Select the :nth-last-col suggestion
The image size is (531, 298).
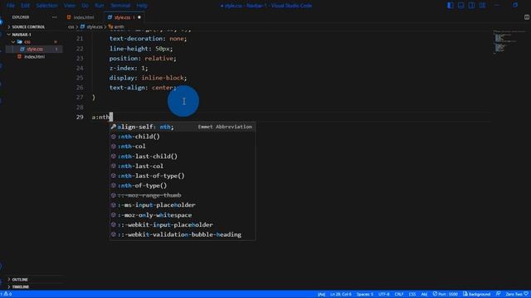183,166
